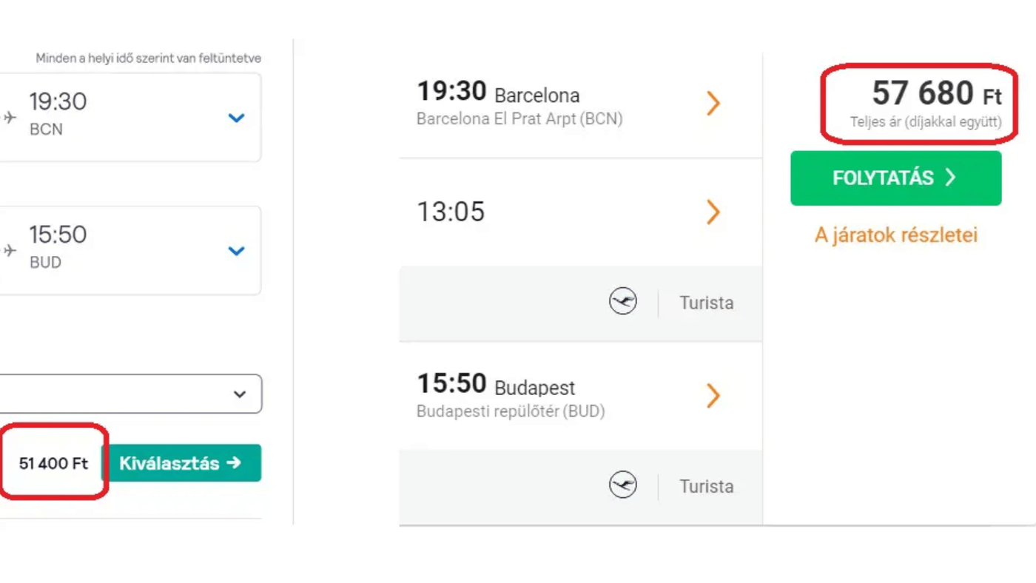This screenshot has width=1036, height=583.
Task: Click the orange arrow next to 13:05
Action: 713,212
